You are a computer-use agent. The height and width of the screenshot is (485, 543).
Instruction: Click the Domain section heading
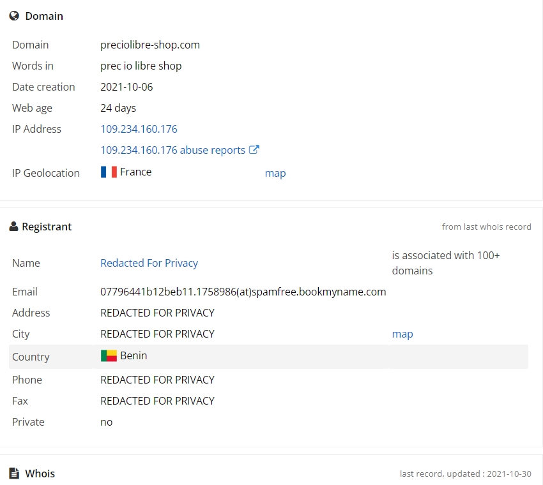point(44,16)
